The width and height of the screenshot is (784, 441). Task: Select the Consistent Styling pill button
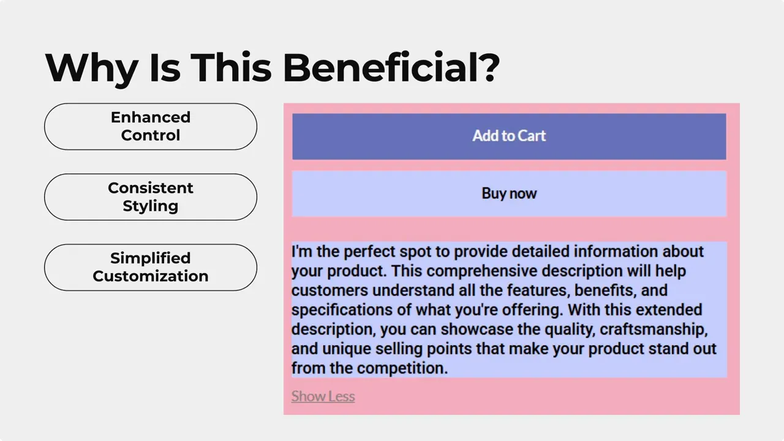tap(151, 197)
